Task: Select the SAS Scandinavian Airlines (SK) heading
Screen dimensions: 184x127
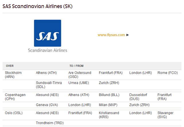Action: tap(37, 6)
